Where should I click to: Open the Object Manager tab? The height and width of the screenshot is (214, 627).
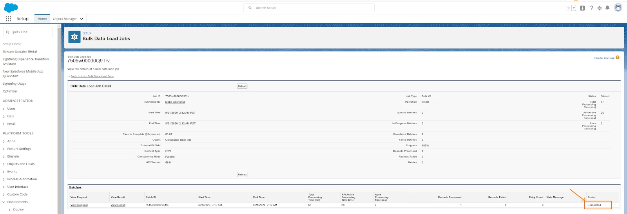point(65,18)
